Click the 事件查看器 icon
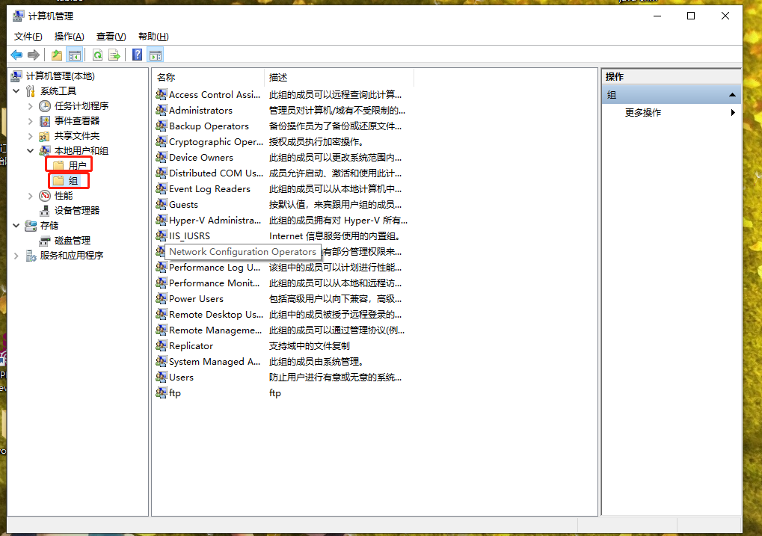Image resolution: width=762 pixels, height=536 pixels. (x=45, y=121)
